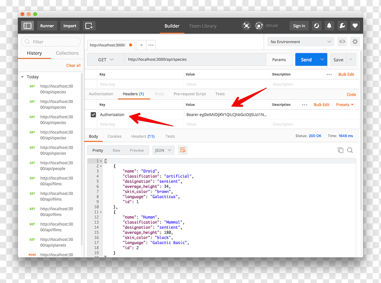Open settings wrench icon
This screenshot has width=381, height=283.
click(342, 26)
